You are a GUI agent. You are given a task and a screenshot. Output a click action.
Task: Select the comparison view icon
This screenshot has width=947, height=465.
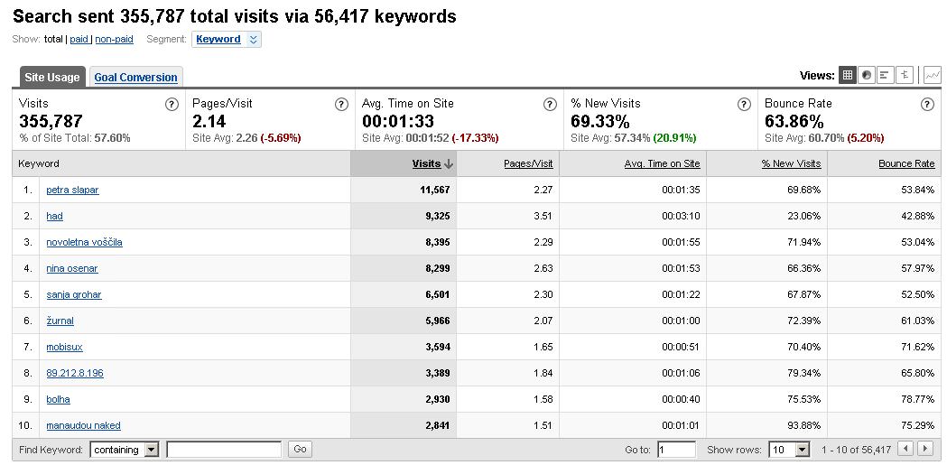pos(905,76)
